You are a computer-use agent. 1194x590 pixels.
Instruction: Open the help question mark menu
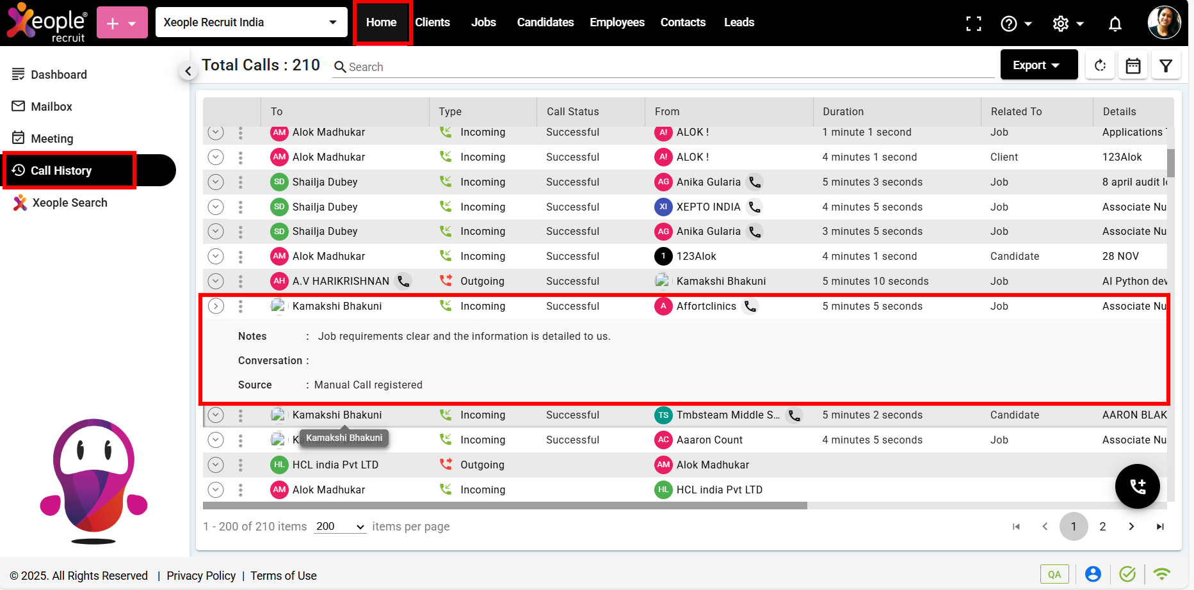[1015, 24]
